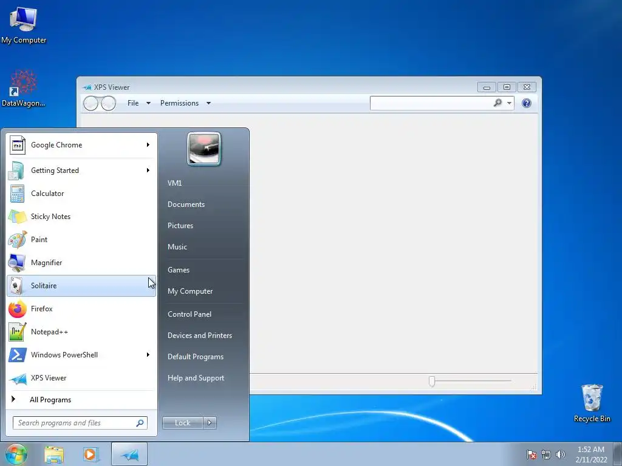The height and width of the screenshot is (466, 622).
Task: Click the user account picture
Action: [204, 149]
